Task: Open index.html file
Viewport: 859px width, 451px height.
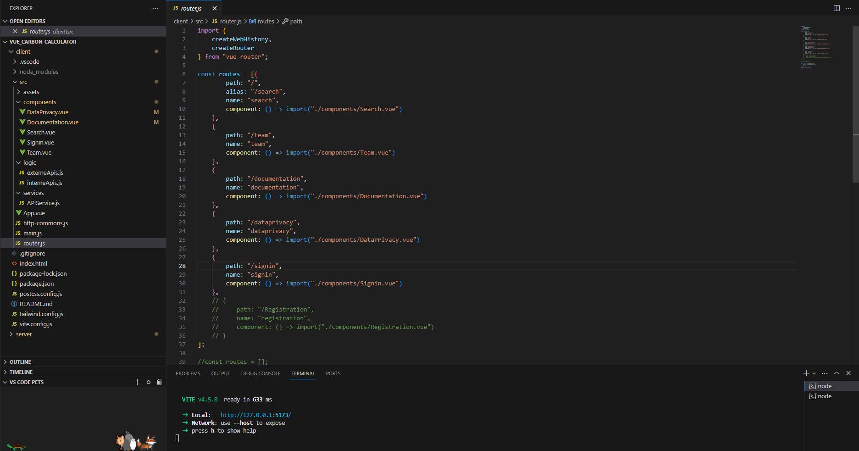Action: tap(33, 263)
